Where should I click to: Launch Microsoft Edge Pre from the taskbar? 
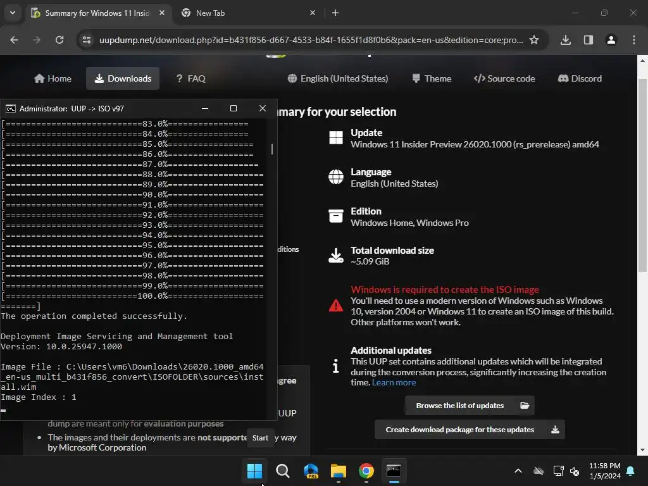pos(311,471)
